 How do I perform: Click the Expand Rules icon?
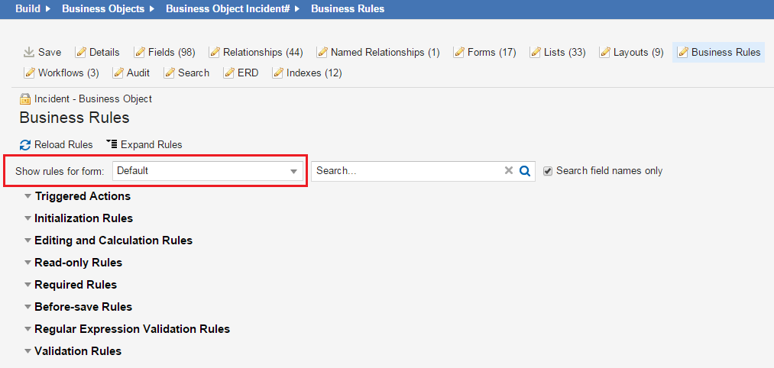click(112, 144)
